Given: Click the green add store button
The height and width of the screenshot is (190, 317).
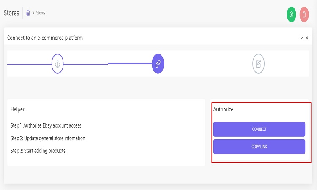Looking at the screenshot, I should pos(291,14).
